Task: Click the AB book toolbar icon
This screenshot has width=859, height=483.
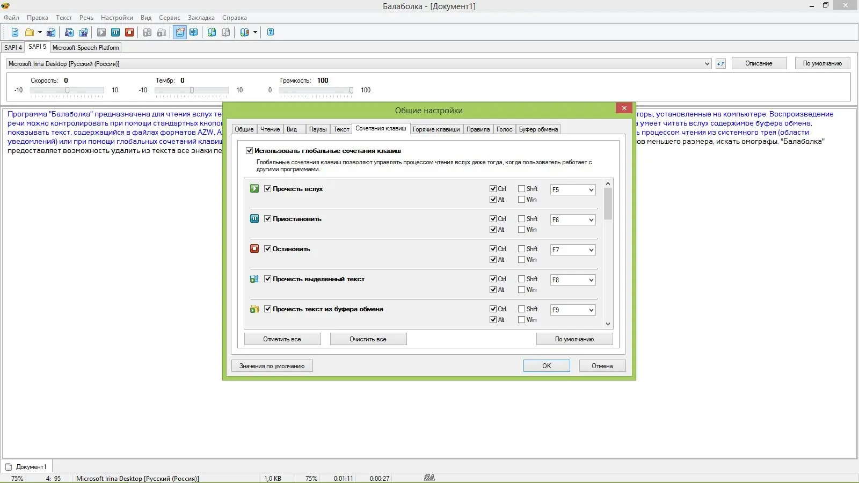Action: coord(194,32)
